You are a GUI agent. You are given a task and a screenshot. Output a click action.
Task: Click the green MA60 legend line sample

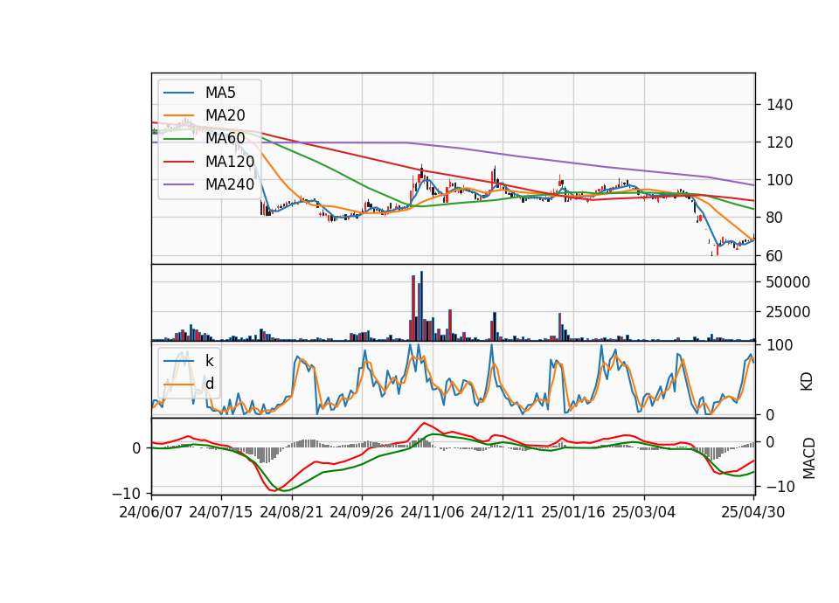pos(178,139)
